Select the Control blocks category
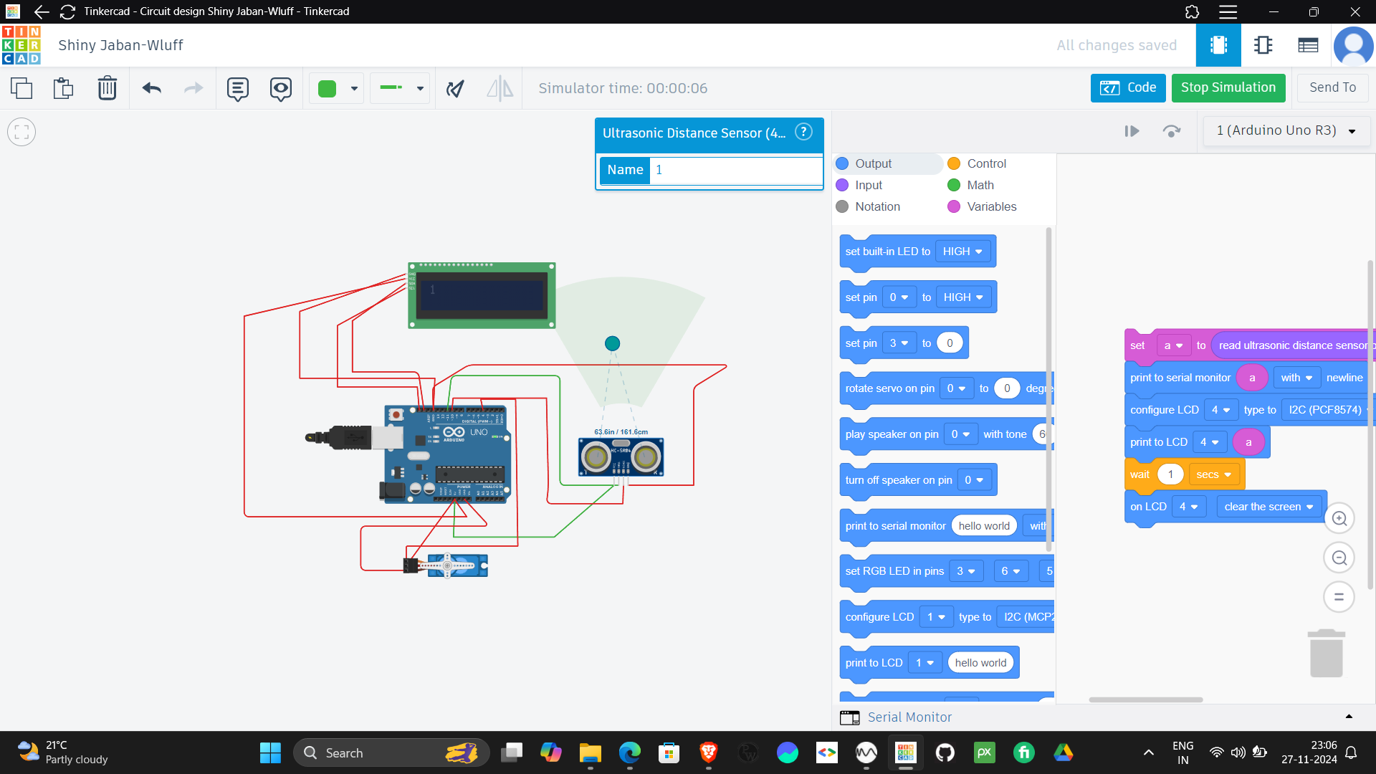Screen dimensions: 1376x774 coord(985,163)
